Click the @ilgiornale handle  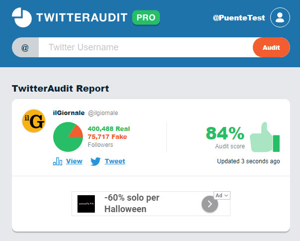103,113
